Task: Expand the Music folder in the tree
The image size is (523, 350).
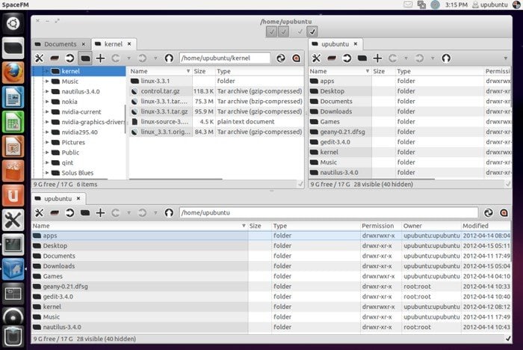Action: 47,82
